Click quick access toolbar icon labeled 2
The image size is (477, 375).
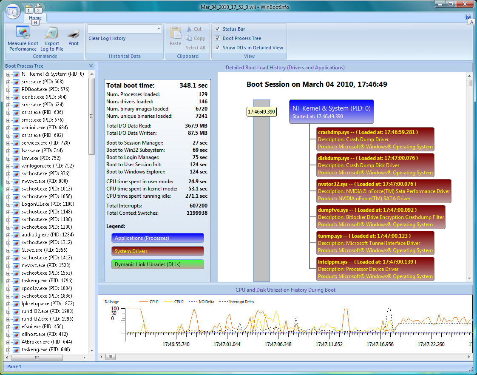pos(38,8)
